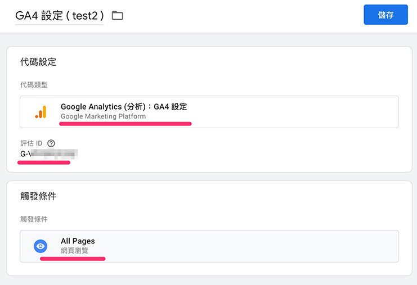This screenshot has width=417, height=285.
Task: Click the 觸發條件 section heading
Action: click(x=38, y=196)
